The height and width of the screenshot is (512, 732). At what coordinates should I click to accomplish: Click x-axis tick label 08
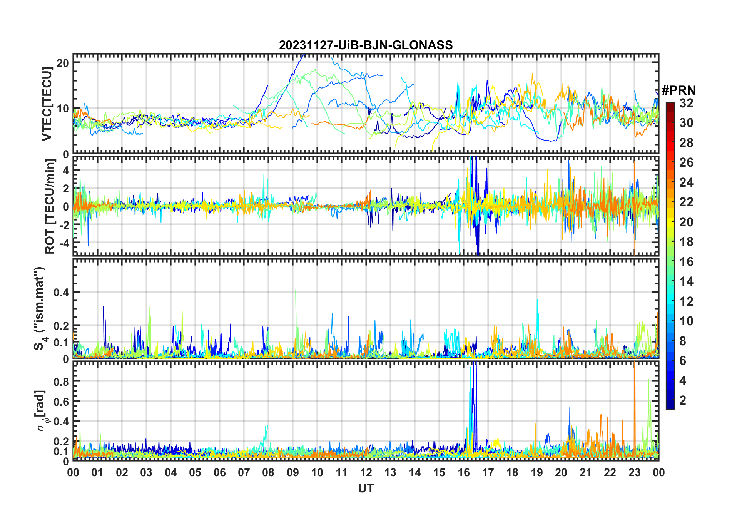coord(268,472)
